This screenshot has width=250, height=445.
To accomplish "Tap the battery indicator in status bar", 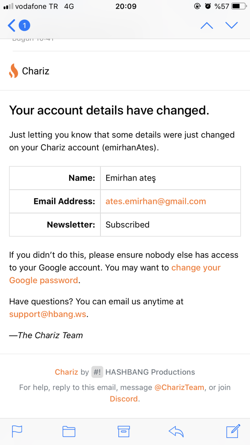I will pos(238,7).
